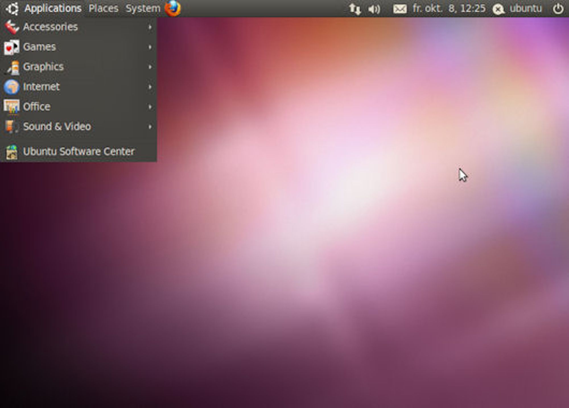Select Accessories in the Applications menu
The height and width of the screenshot is (408, 569).
tap(78, 27)
